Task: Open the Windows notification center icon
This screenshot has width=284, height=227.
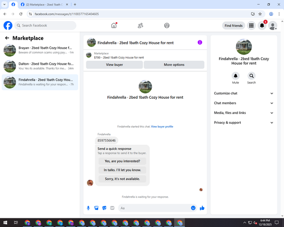Action: point(277,222)
